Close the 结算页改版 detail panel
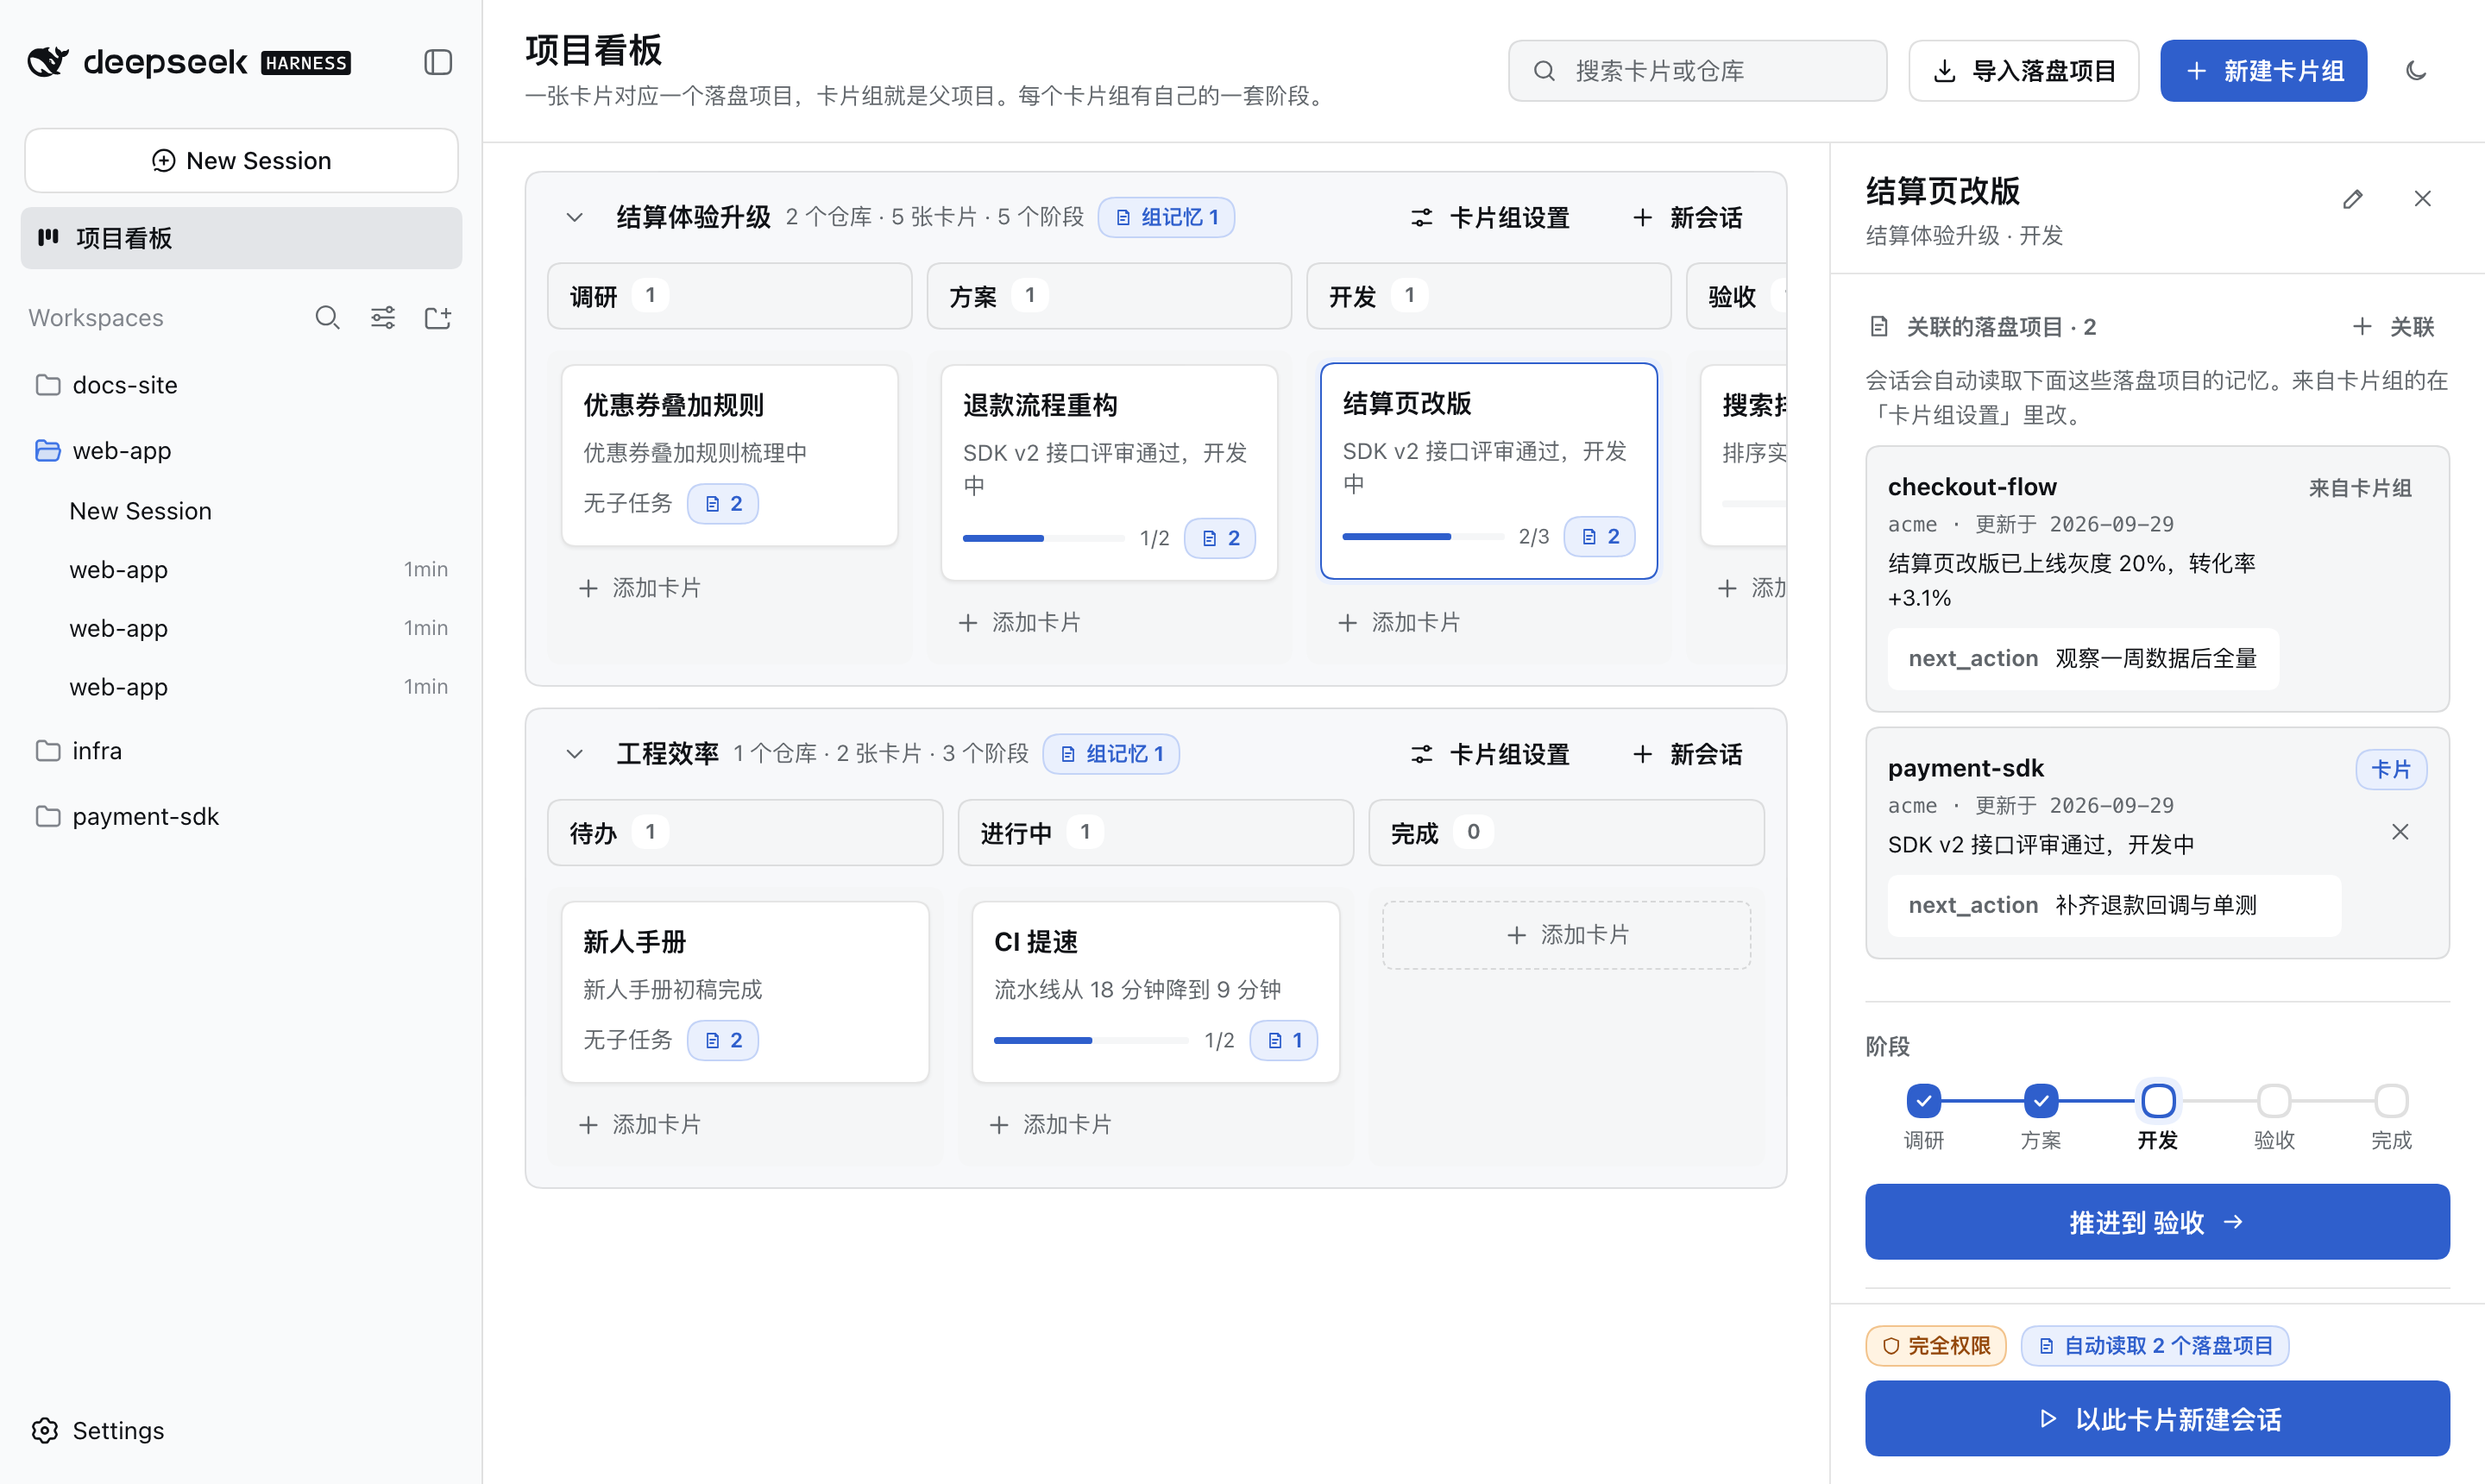This screenshot has height=1484, width=2485. click(x=2422, y=199)
